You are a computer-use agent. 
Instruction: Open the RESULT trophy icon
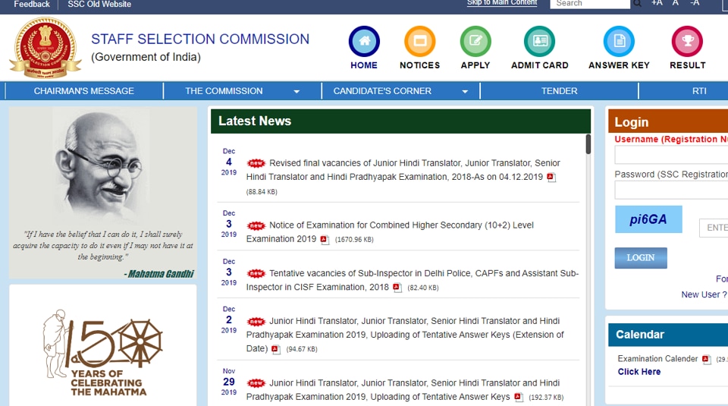[x=688, y=41]
